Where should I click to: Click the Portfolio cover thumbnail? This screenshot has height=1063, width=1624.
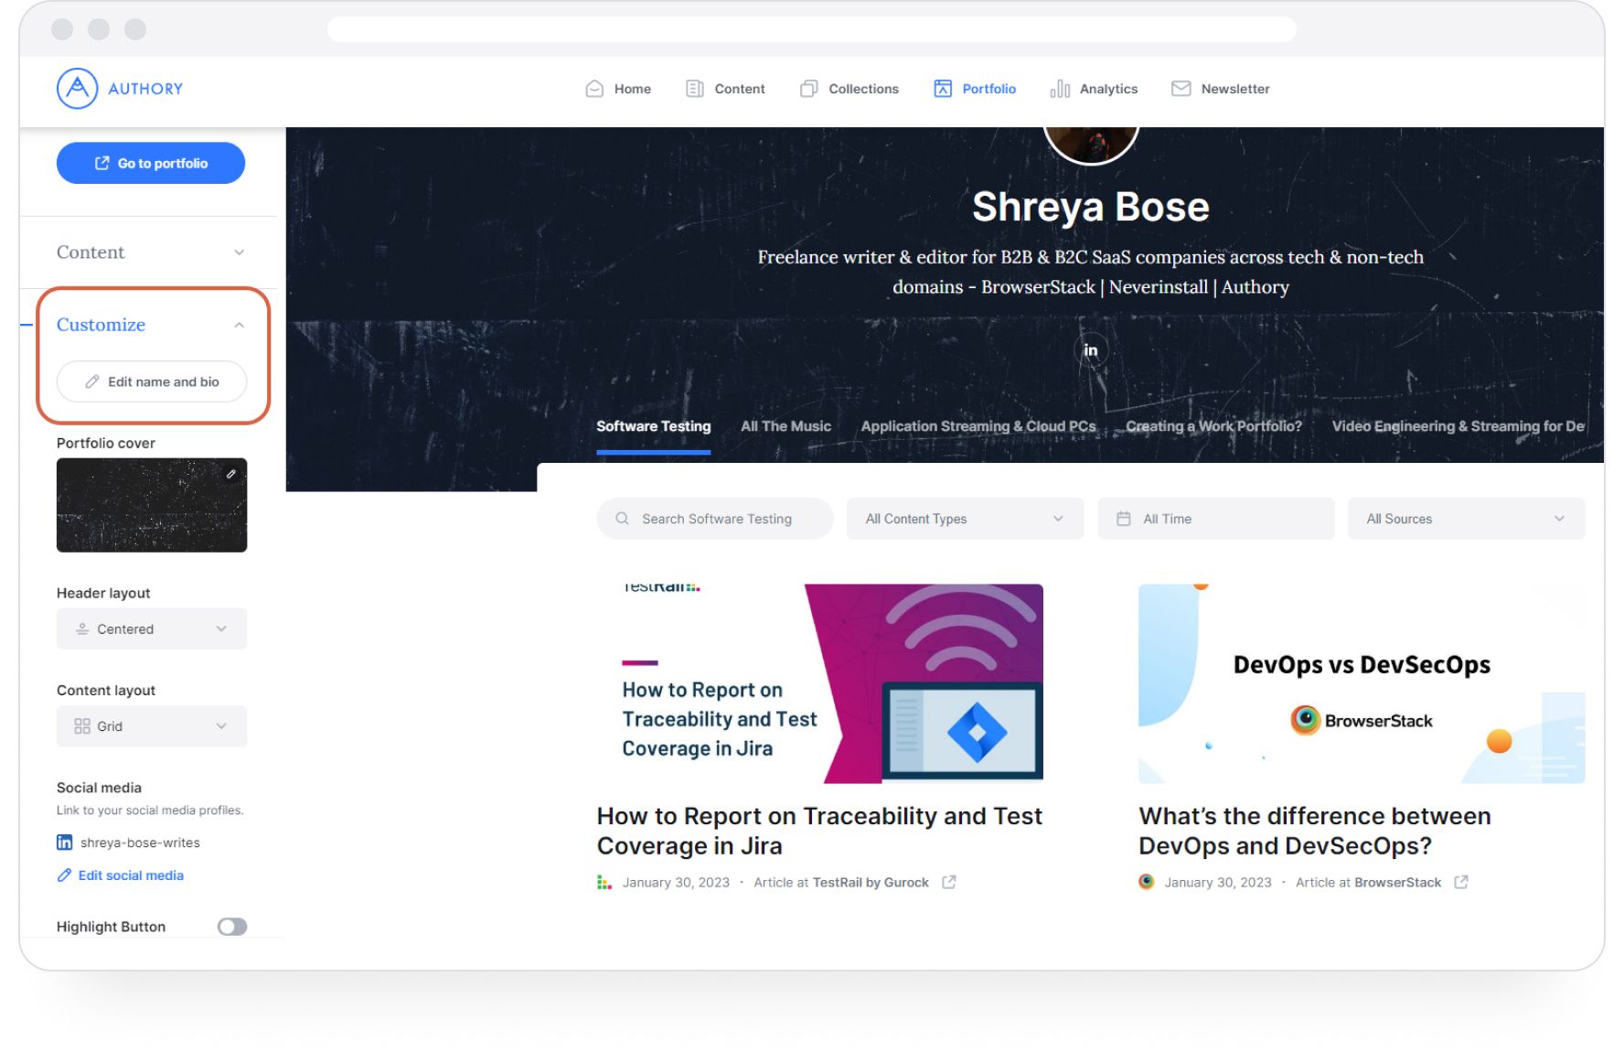pyautogui.click(x=152, y=505)
